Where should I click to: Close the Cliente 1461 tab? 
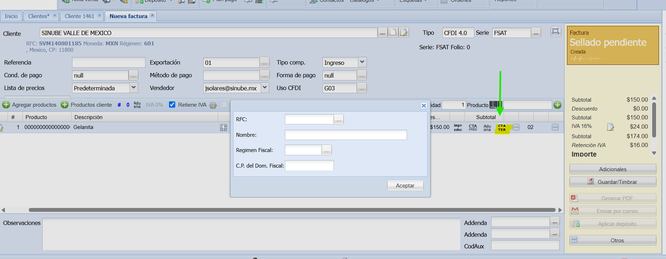click(x=99, y=15)
